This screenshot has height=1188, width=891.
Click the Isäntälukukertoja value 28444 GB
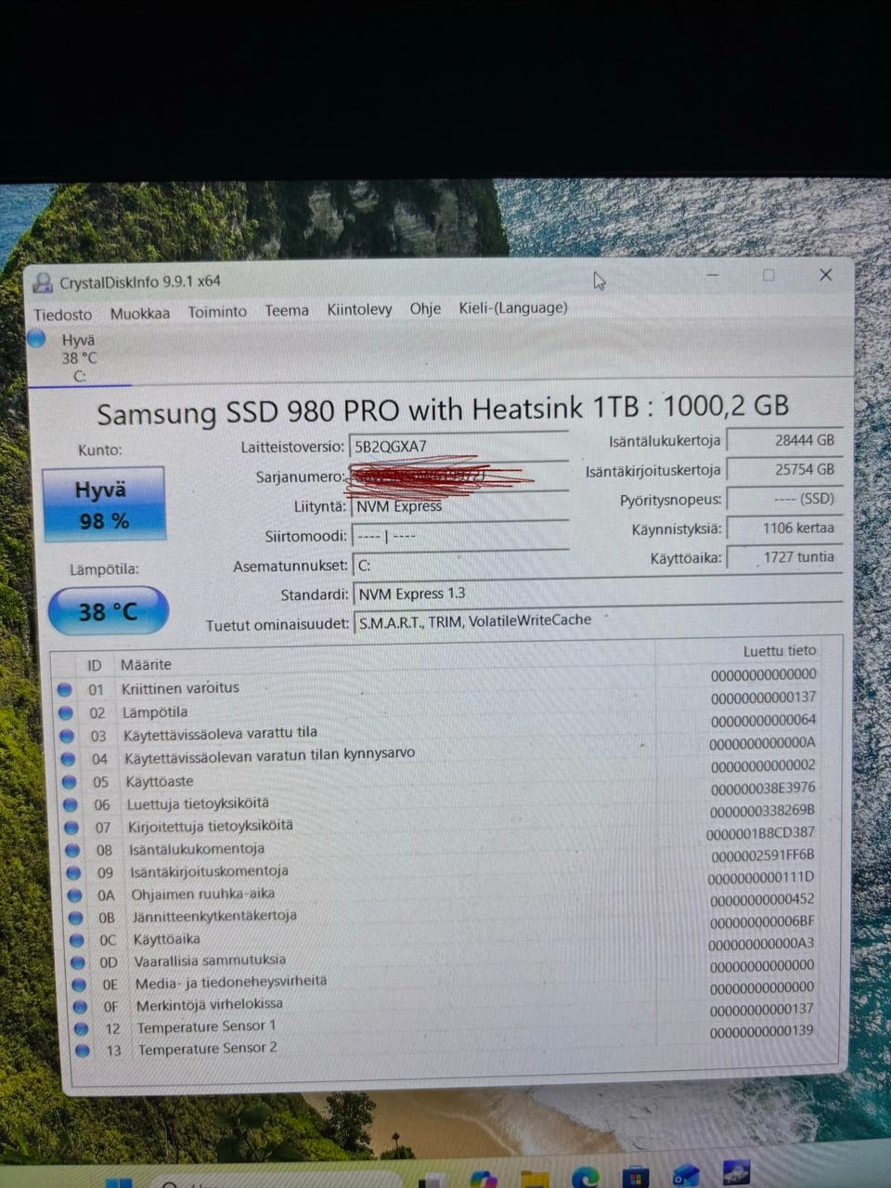784,440
